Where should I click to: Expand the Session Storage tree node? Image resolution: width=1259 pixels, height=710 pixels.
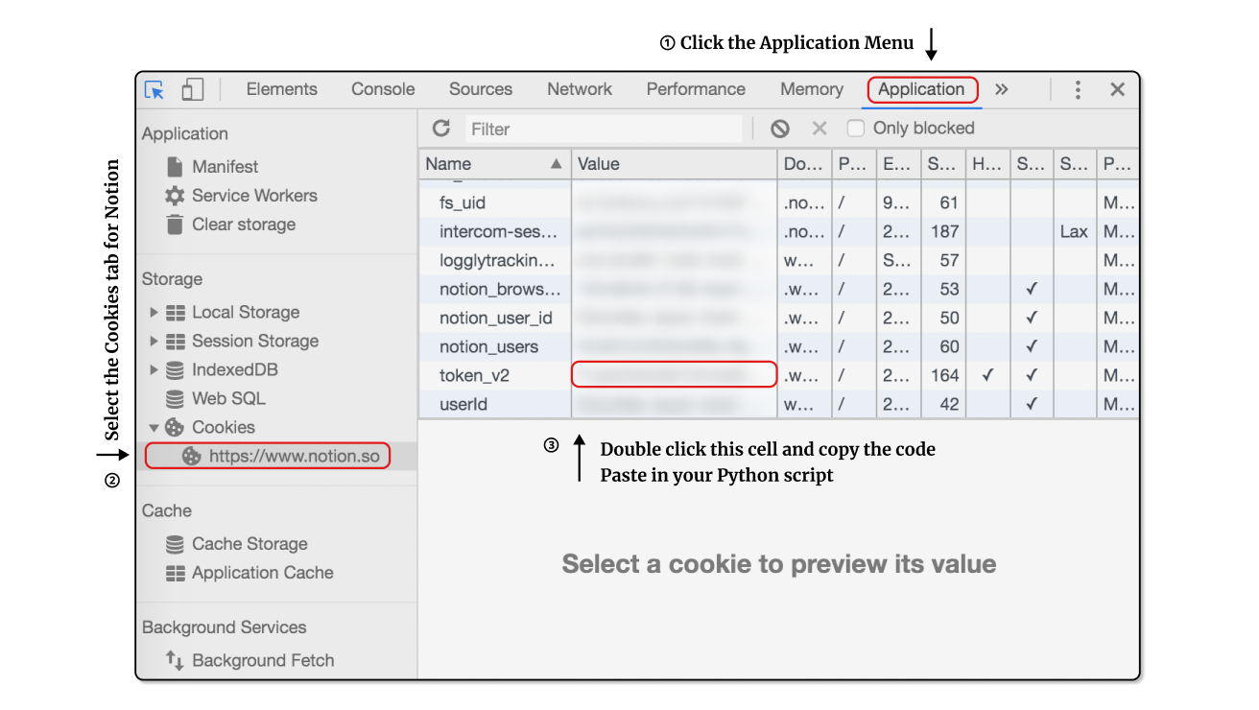(x=154, y=342)
